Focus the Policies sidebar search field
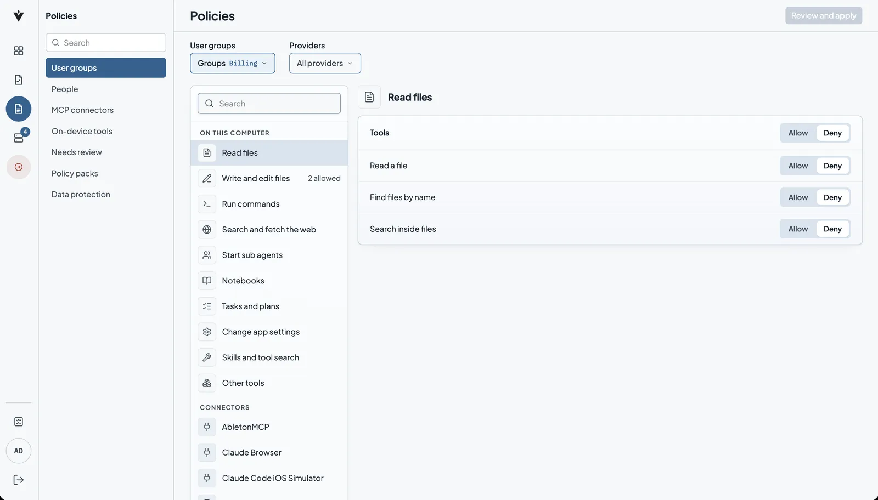This screenshot has height=500, width=878. coord(106,43)
